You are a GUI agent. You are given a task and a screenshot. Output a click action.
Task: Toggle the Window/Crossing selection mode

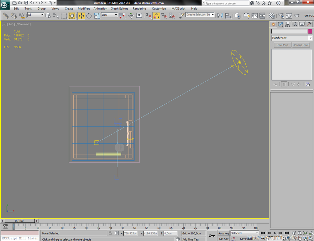(x=72, y=16)
